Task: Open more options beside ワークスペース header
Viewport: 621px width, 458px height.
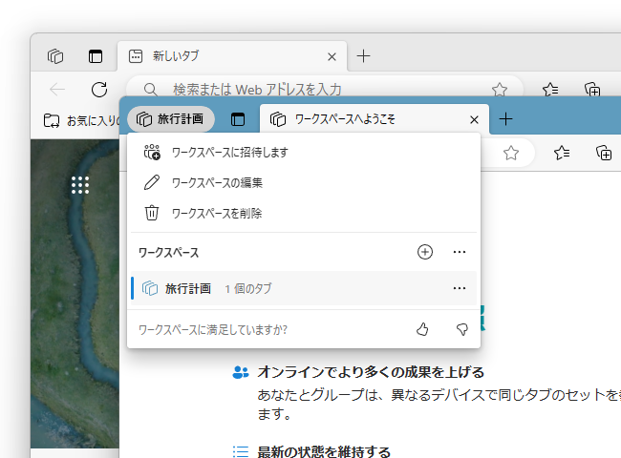Action: 460,252
